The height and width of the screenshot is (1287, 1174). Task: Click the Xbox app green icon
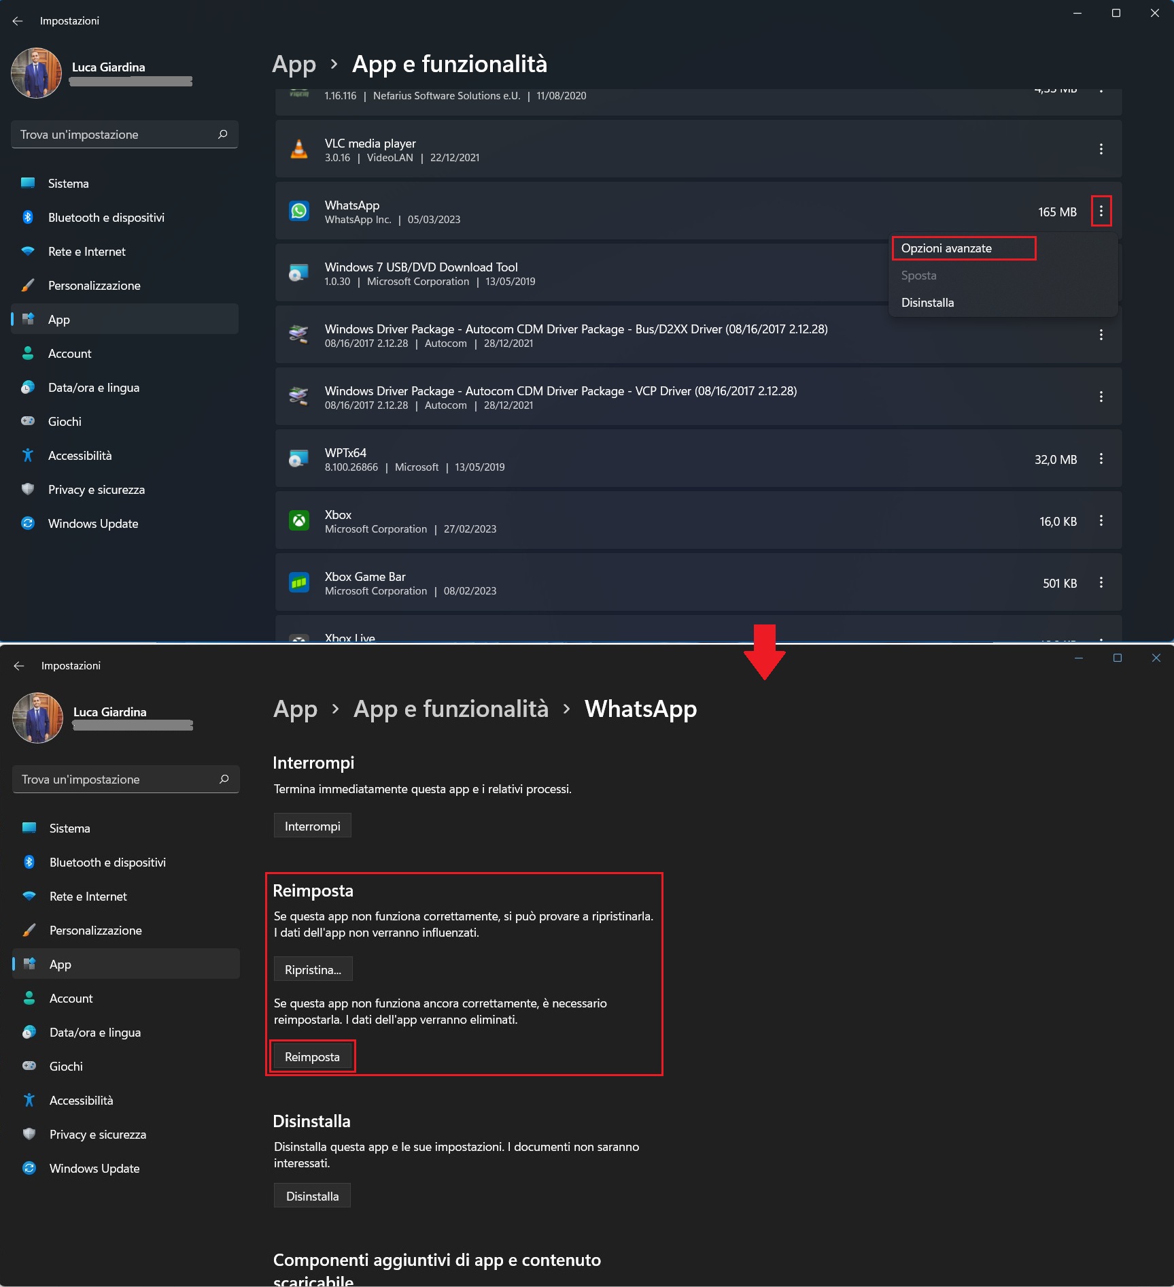[299, 521]
